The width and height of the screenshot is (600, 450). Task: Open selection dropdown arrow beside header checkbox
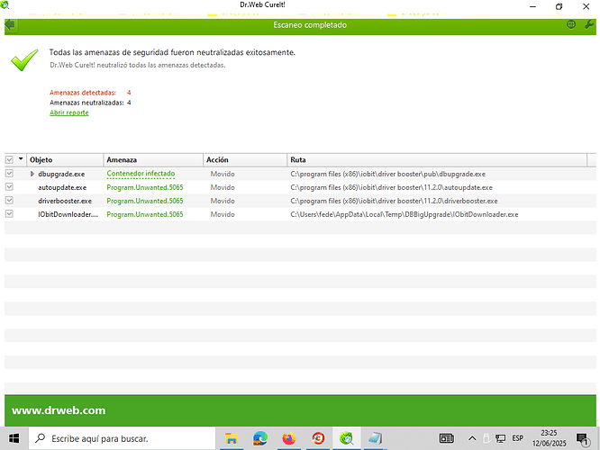[x=21, y=158]
